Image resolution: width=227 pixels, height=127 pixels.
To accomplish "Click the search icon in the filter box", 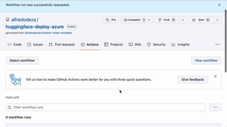I will 10,107.
